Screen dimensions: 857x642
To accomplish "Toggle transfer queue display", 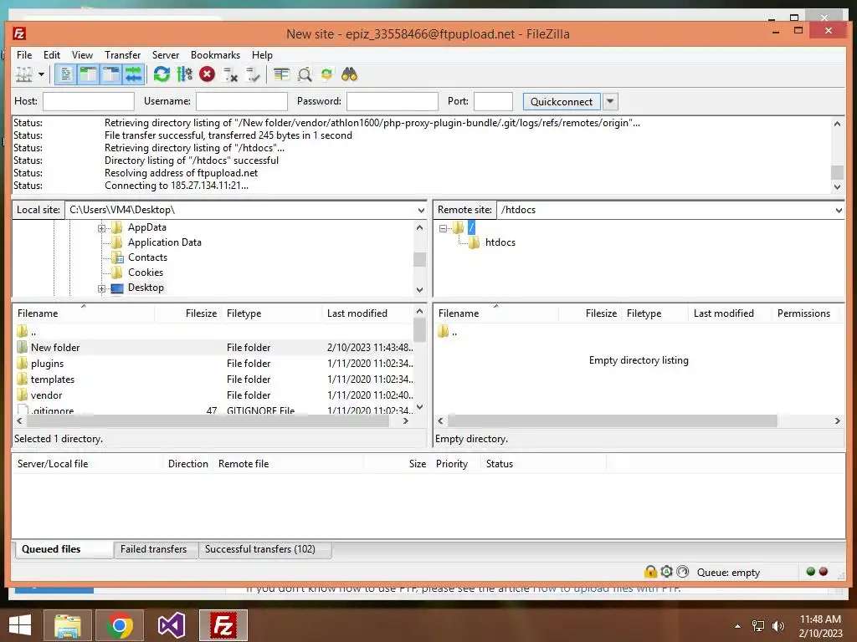I will pyautogui.click(x=133, y=74).
